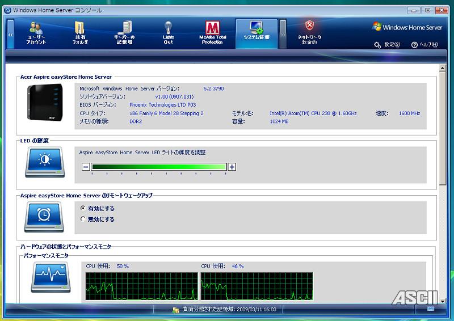The image size is (454, 321).
Task: Select 有効にする radio button
Action: tap(83, 209)
